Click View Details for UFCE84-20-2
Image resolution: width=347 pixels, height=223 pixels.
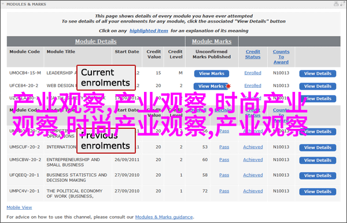318,86
